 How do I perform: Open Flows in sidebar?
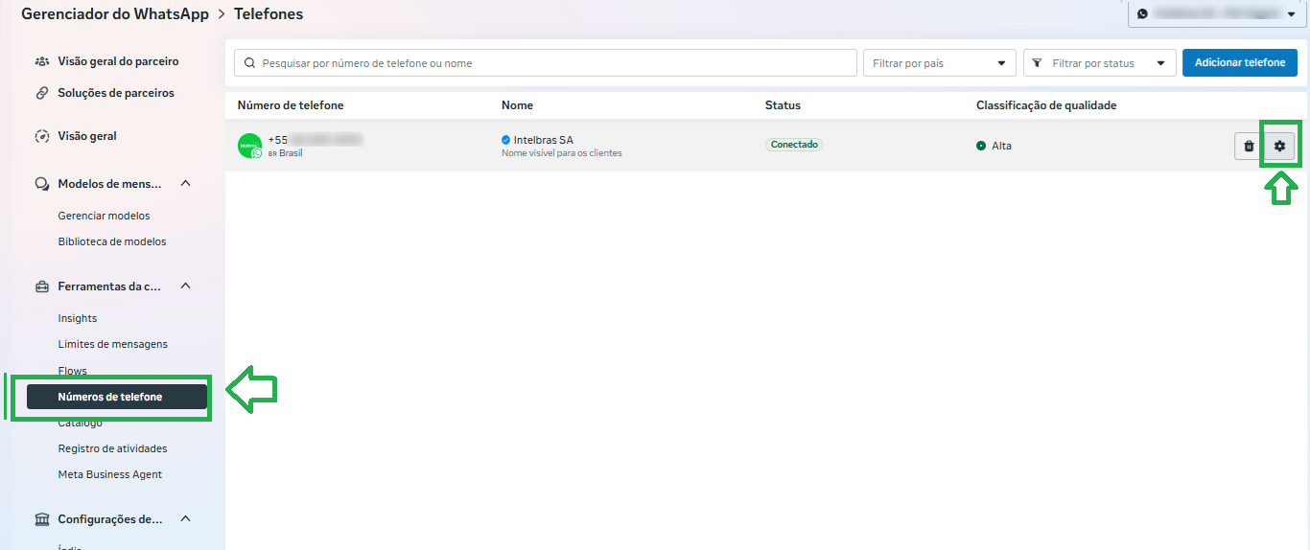coord(72,371)
